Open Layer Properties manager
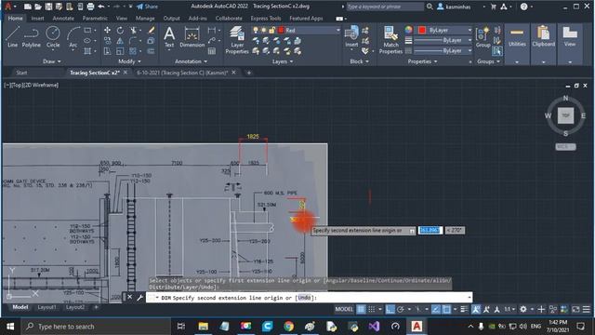The image size is (595, 335). point(237,40)
